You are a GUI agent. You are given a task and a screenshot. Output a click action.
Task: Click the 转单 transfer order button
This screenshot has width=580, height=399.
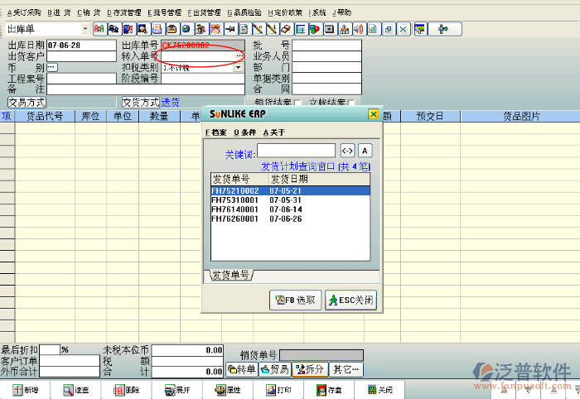tap(241, 369)
